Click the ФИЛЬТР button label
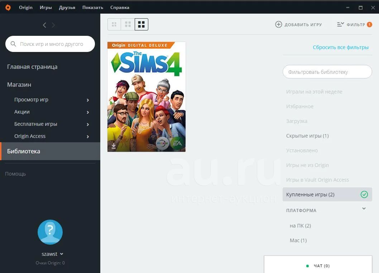Viewport: 379px width, 273px height. tap(356, 25)
